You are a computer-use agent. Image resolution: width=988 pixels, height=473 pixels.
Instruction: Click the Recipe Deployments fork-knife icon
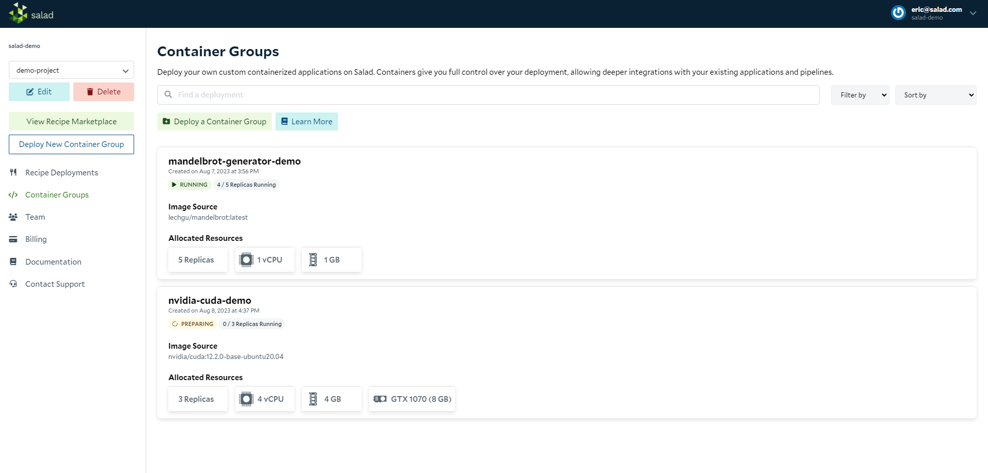coord(13,172)
